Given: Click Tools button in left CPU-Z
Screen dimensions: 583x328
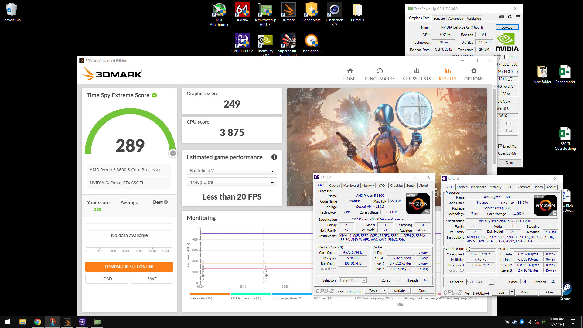Looking at the screenshot, I should click(x=373, y=291).
